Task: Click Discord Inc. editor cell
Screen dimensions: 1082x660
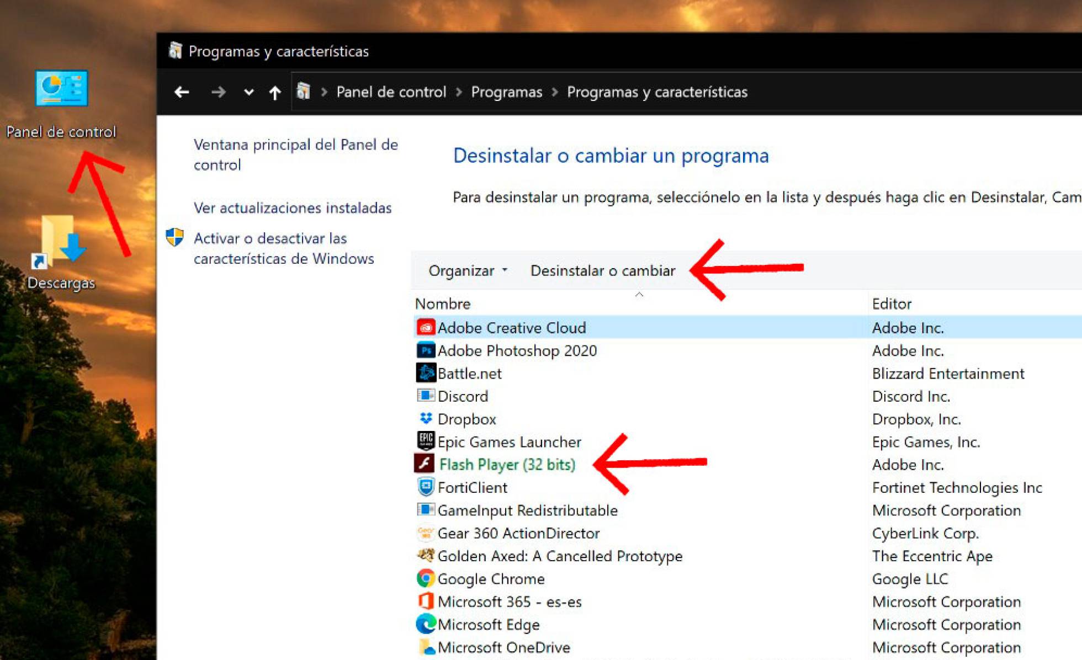Action: 911,396
